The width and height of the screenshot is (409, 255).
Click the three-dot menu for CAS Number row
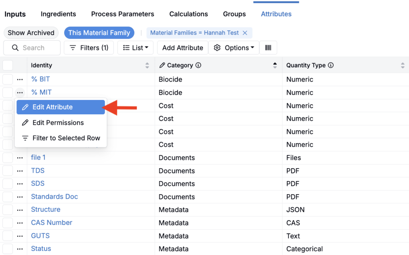click(20, 223)
